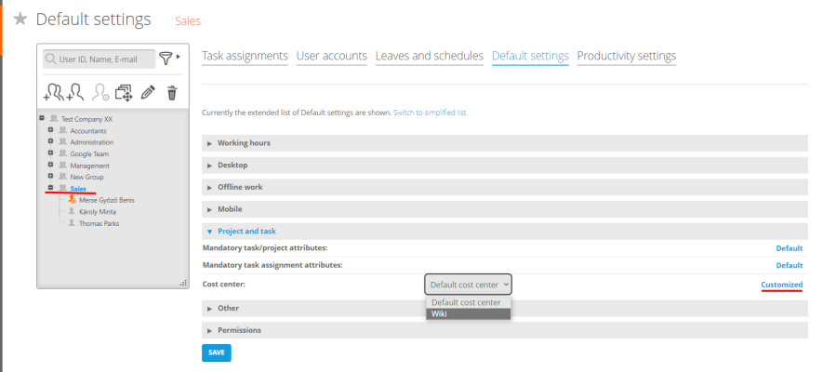The height and width of the screenshot is (372, 836).
Task: Collapse the Sales group node
Action: [50, 188]
